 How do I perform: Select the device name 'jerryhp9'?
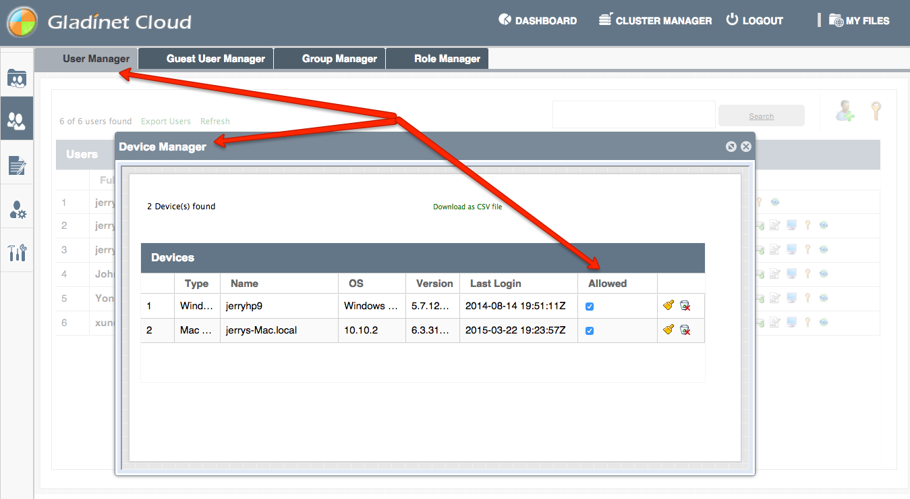[x=244, y=306]
